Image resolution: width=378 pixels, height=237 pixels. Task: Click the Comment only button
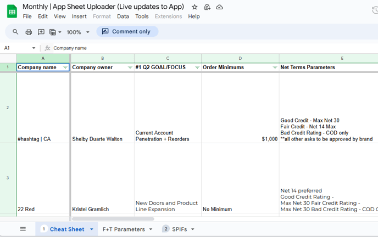coord(127,32)
